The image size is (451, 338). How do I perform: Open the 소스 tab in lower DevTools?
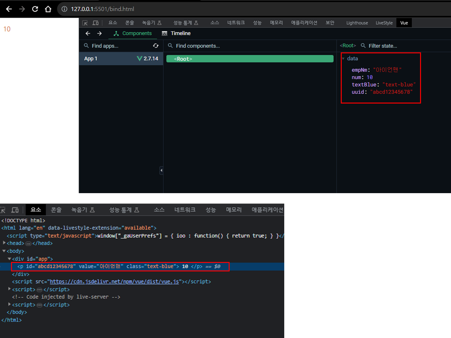159,210
